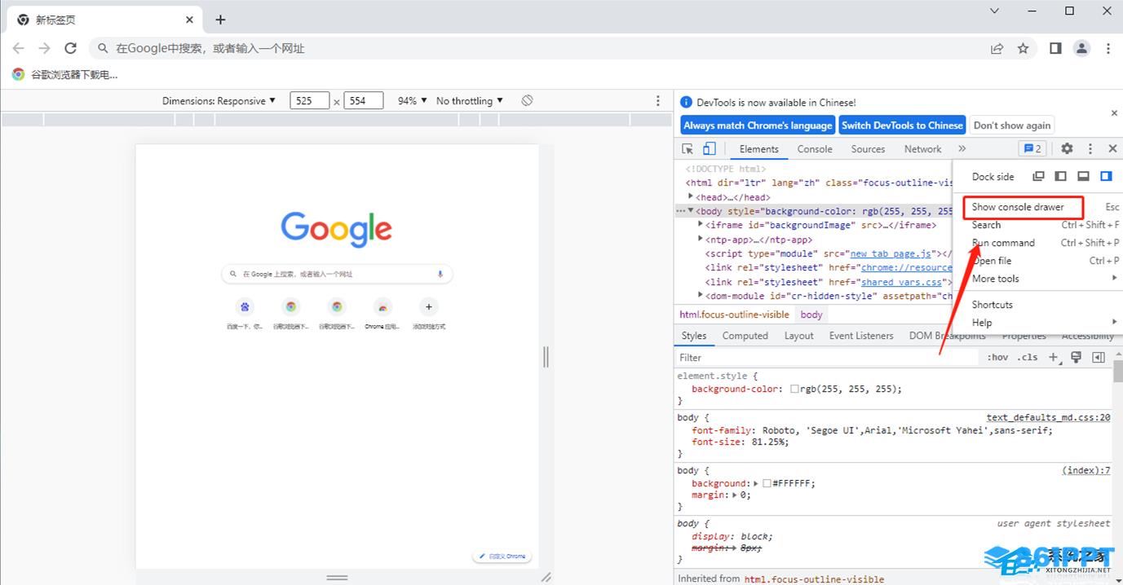This screenshot has height=585, width=1123.
Task: Expand the ntp-app element node
Action: [701, 239]
